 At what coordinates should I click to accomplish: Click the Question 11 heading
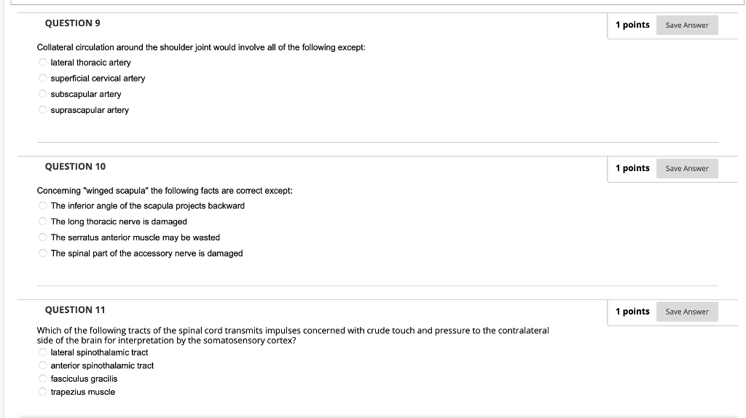(x=75, y=310)
